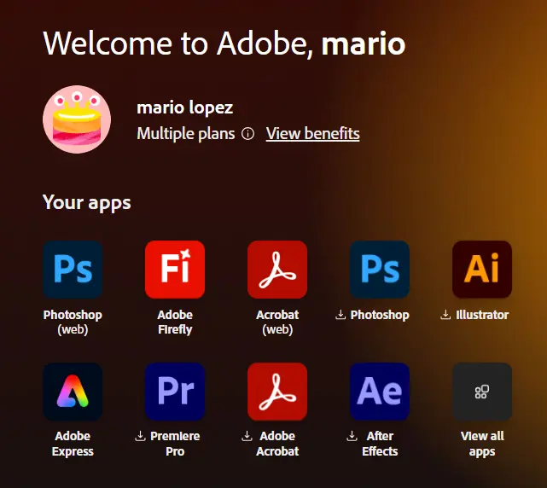The height and width of the screenshot is (488, 547).
Task: Click the 'Acrobat (web)' label
Action: [277, 322]
